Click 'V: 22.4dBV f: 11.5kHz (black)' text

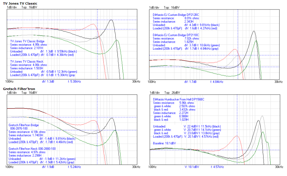[202, 127]
